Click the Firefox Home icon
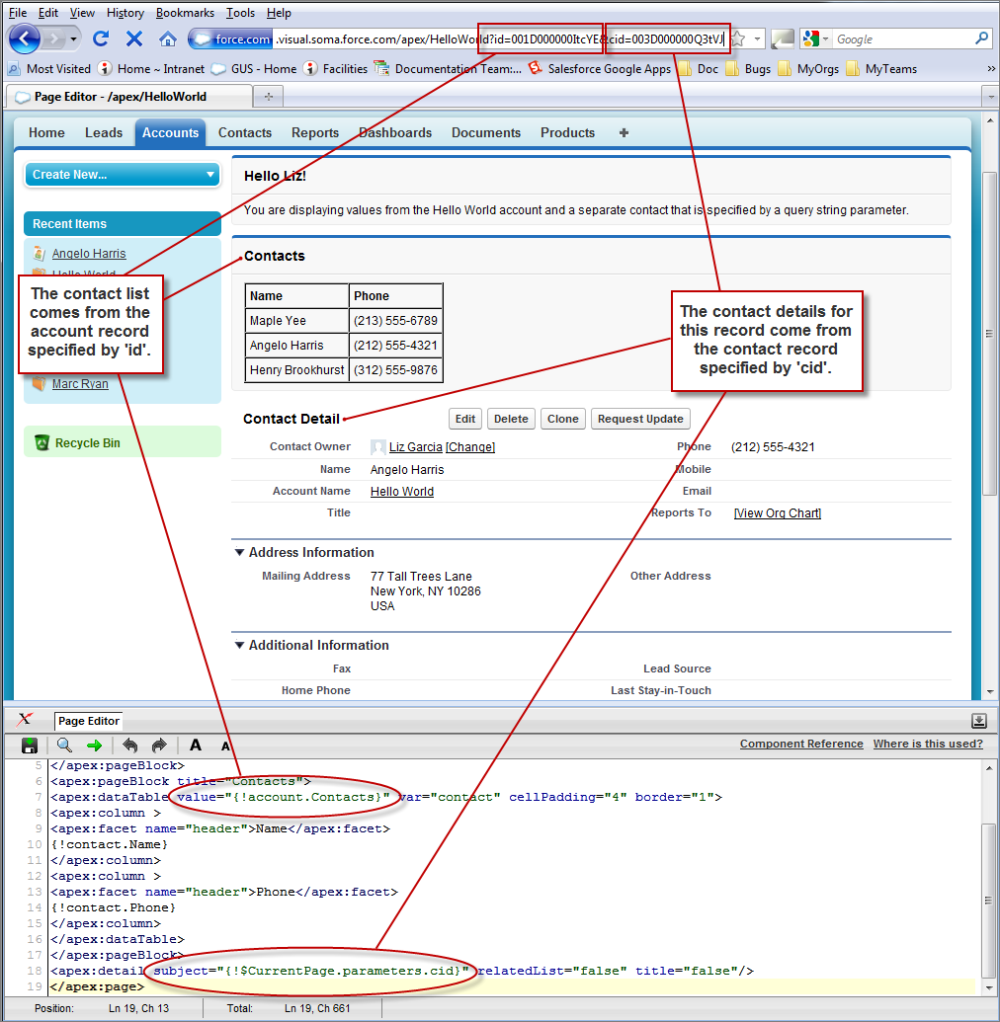Screen dimensions: 1000x1022 tap(168, 39)
